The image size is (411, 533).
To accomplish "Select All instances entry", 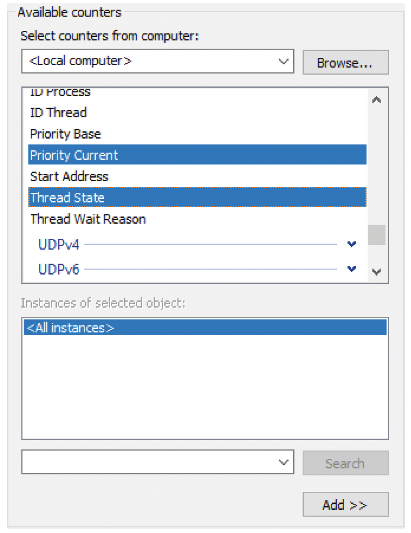I will pos(70,328).
